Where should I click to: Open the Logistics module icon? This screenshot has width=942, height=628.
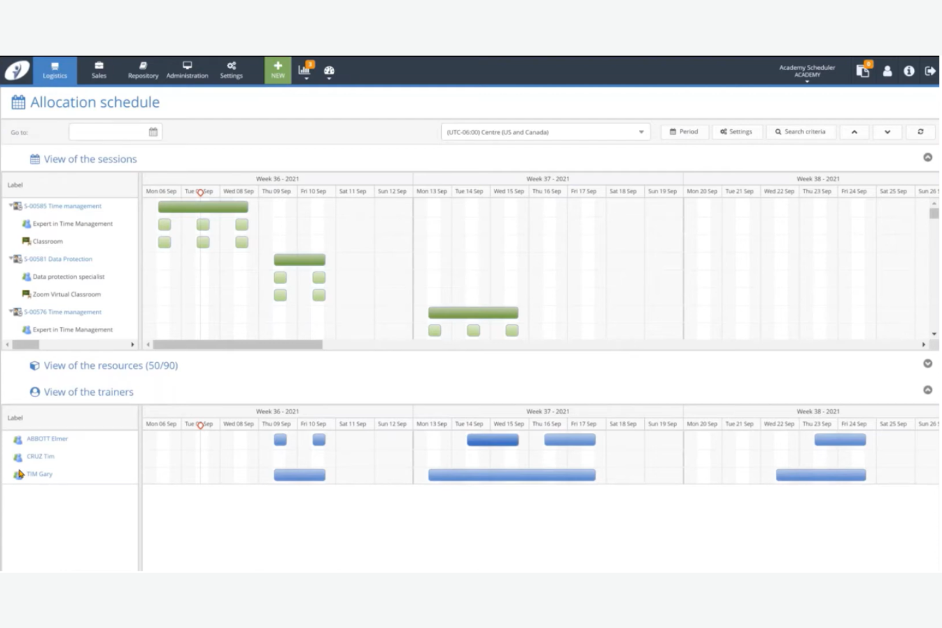coord(54,70)
